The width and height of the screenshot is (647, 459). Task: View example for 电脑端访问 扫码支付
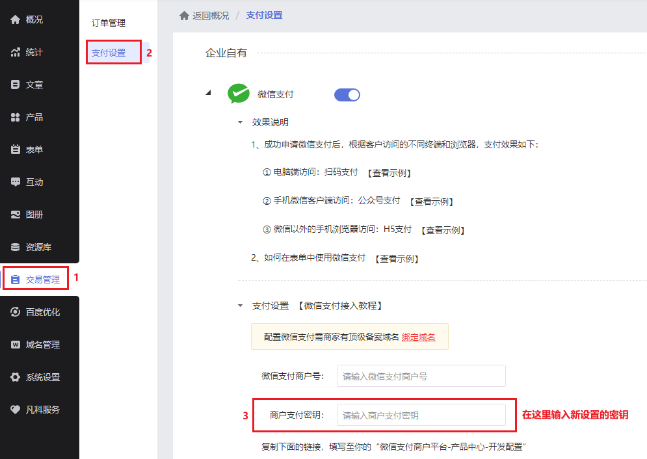point(389,173)
